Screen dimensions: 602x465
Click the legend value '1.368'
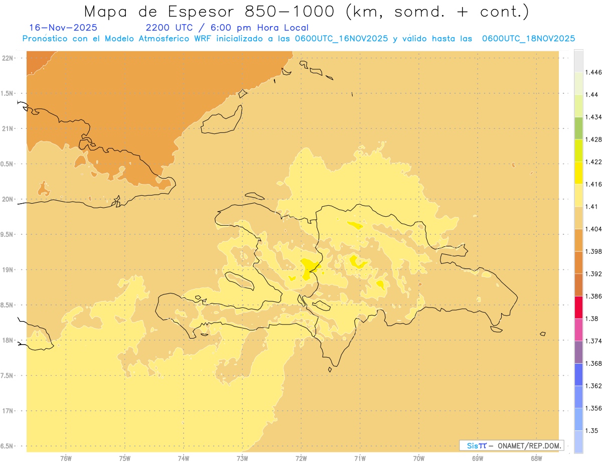pyautogui.click(x=593, y=364)
